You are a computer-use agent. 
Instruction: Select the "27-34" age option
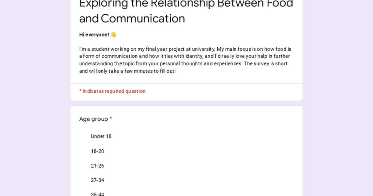(x=97, y=180)
